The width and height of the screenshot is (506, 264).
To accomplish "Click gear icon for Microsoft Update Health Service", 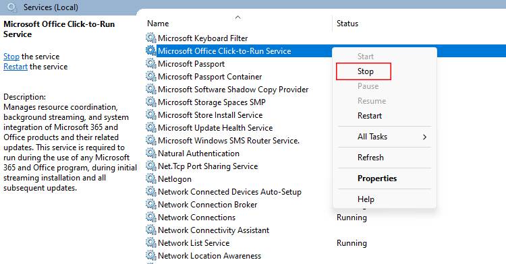I will pos(150,127).
